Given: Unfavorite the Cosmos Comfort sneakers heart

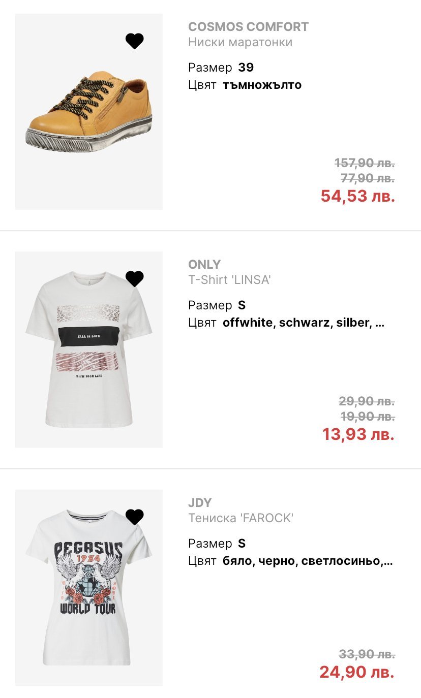Looking at the screenshot, I should pos(135,41).
